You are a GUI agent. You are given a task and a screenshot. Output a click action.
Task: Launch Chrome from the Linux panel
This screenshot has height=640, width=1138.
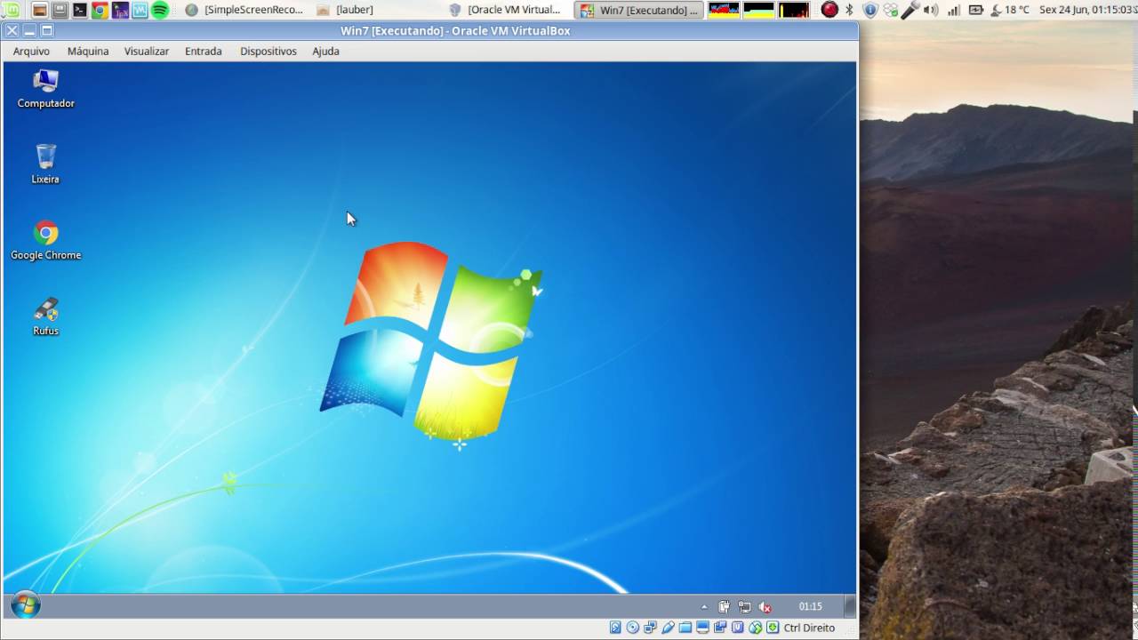pos(100,11)
